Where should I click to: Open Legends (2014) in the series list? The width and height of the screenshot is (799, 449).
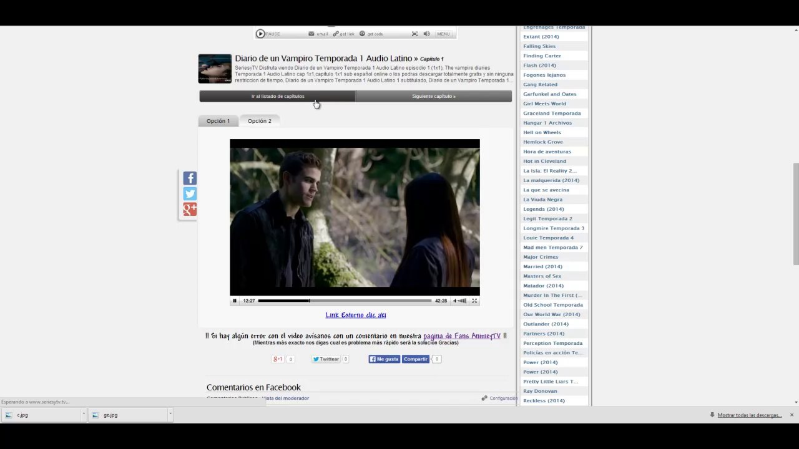coord(543,209)
